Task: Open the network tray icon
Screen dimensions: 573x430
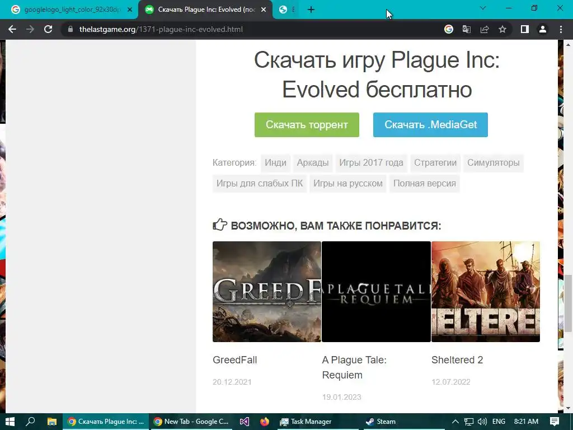Action: [469, 422]
